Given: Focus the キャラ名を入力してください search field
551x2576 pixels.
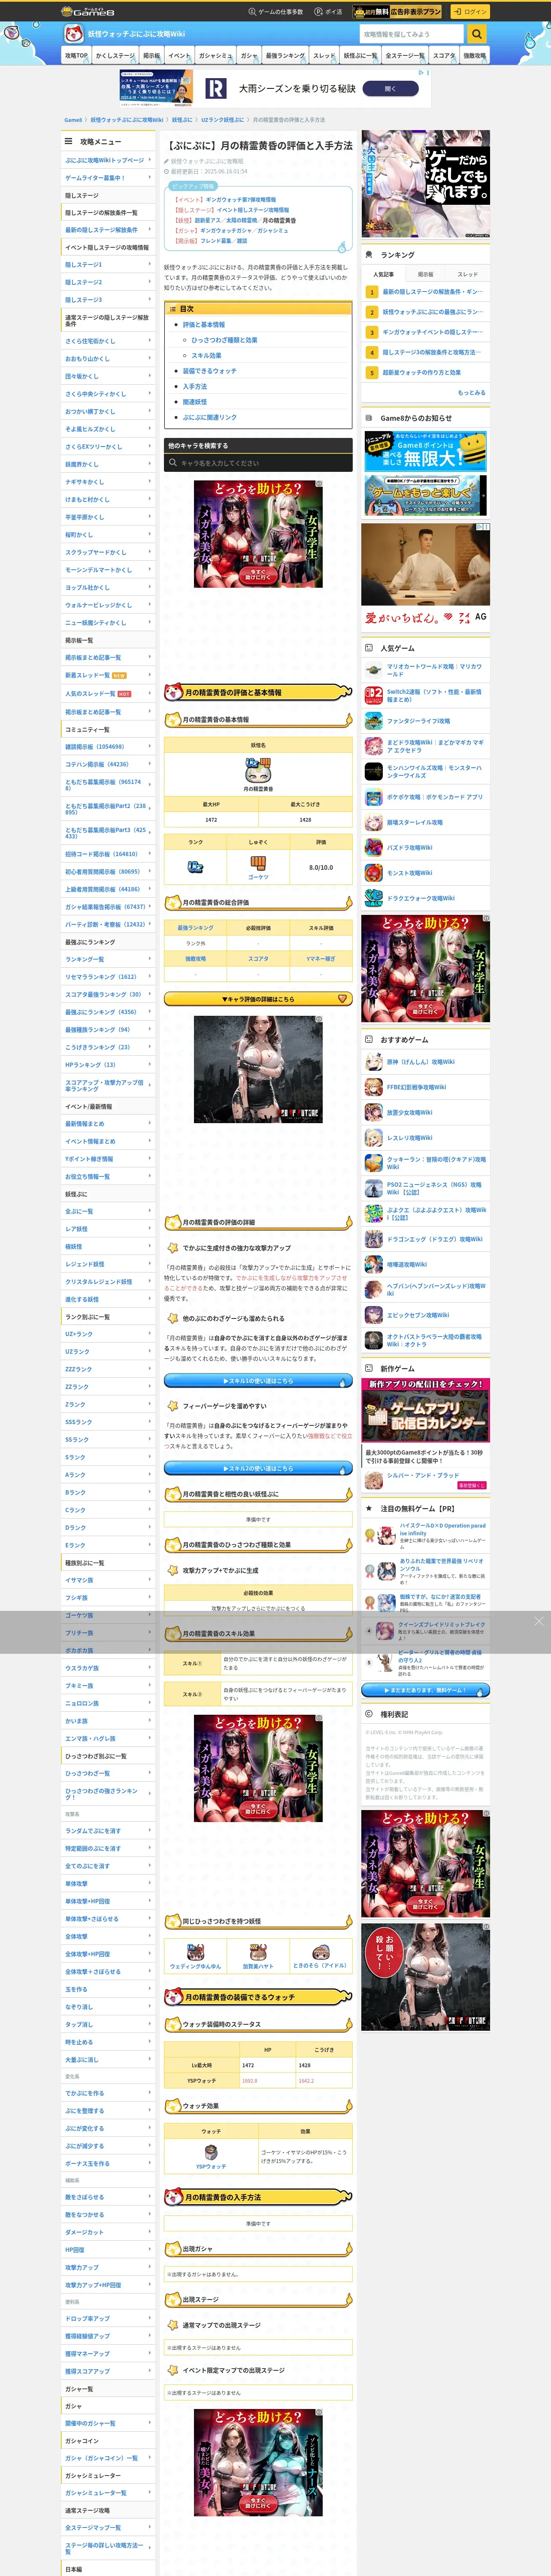Looking at the screenshot, I should coord(258,462).
